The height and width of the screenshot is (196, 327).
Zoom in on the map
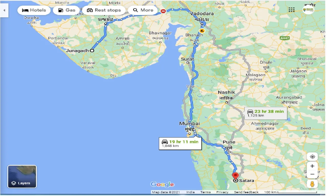[x=312, y=166]
